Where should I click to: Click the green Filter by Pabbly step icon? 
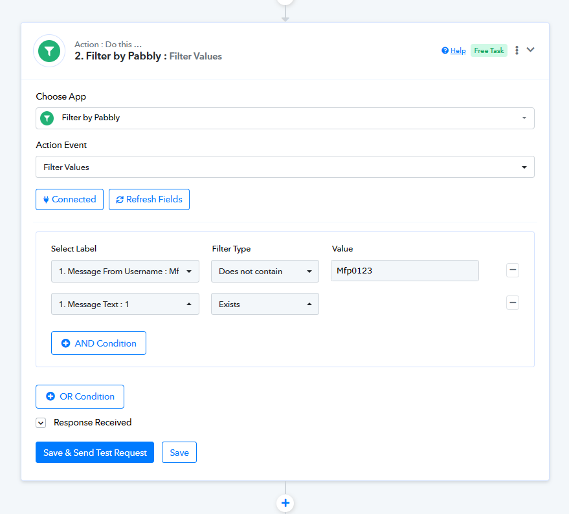(x=49, y=51)
